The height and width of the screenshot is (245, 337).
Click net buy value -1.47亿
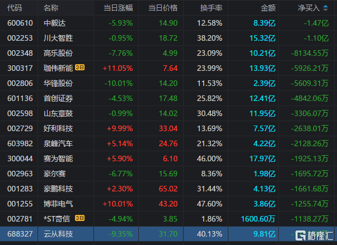coord(316,23)
